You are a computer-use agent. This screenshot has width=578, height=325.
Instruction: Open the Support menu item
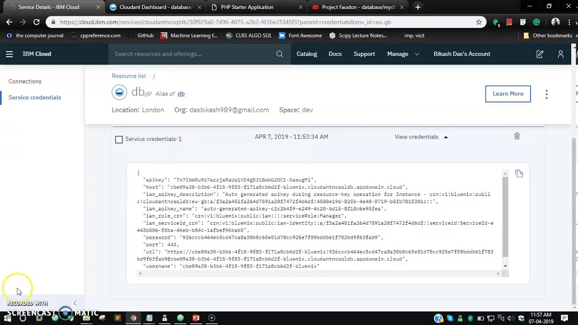point(364,54)
